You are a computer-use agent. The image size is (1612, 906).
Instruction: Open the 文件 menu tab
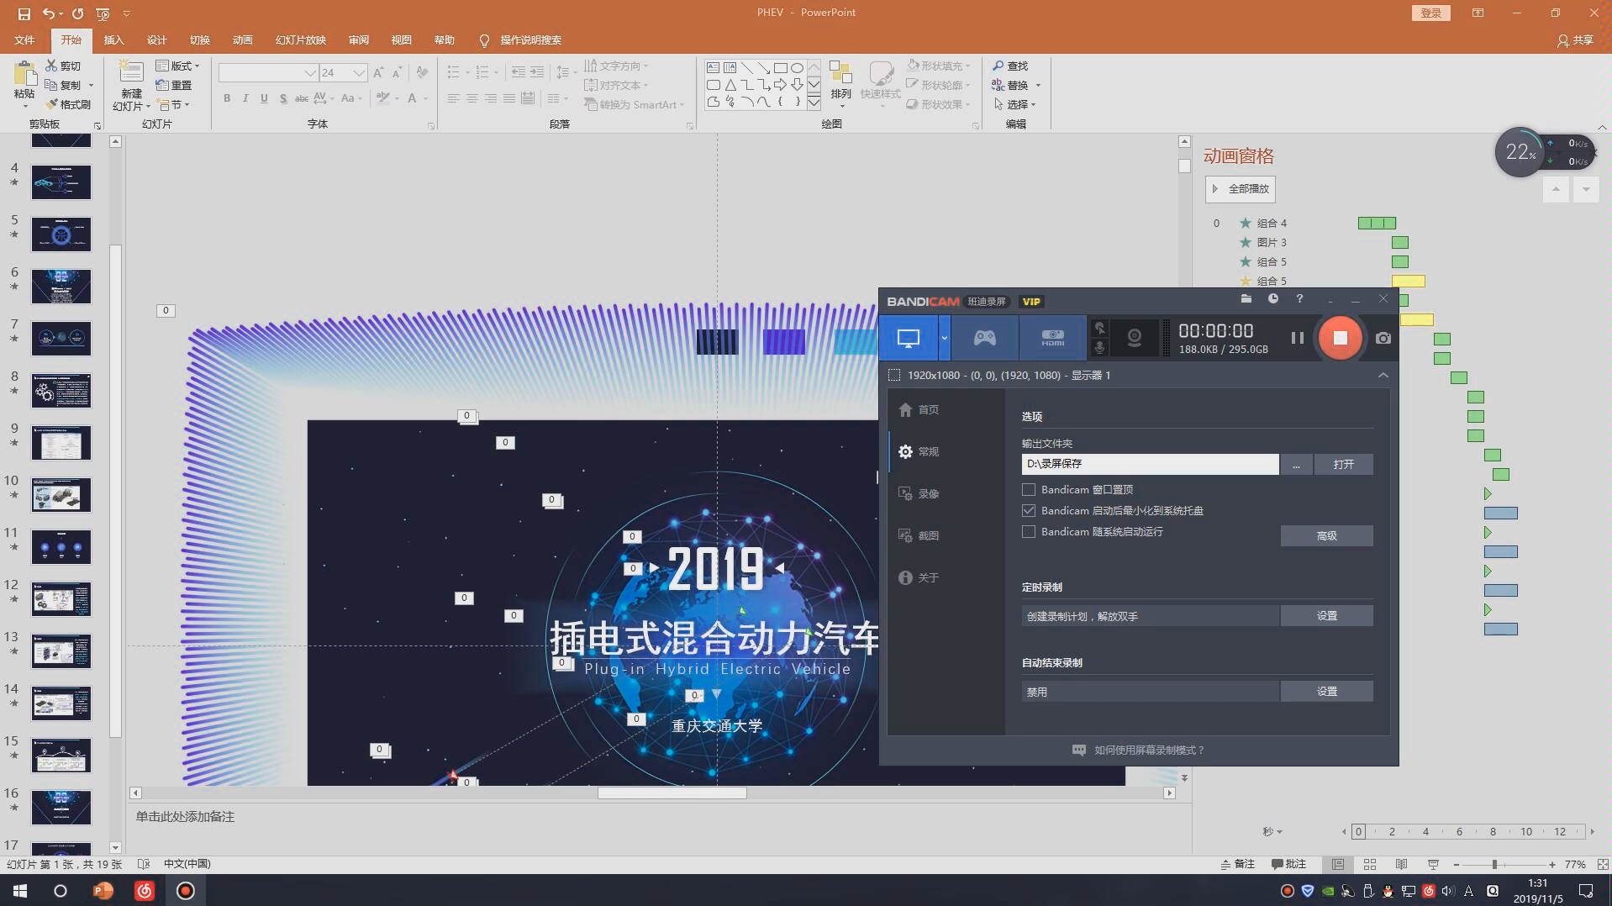(x=24, y=40)
